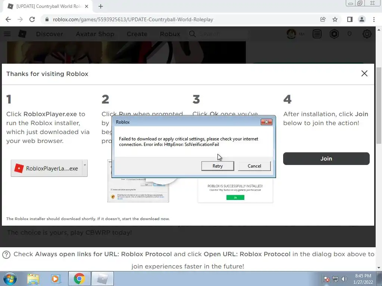
Task: Open the Create menu item
Action: coord(137,34)
